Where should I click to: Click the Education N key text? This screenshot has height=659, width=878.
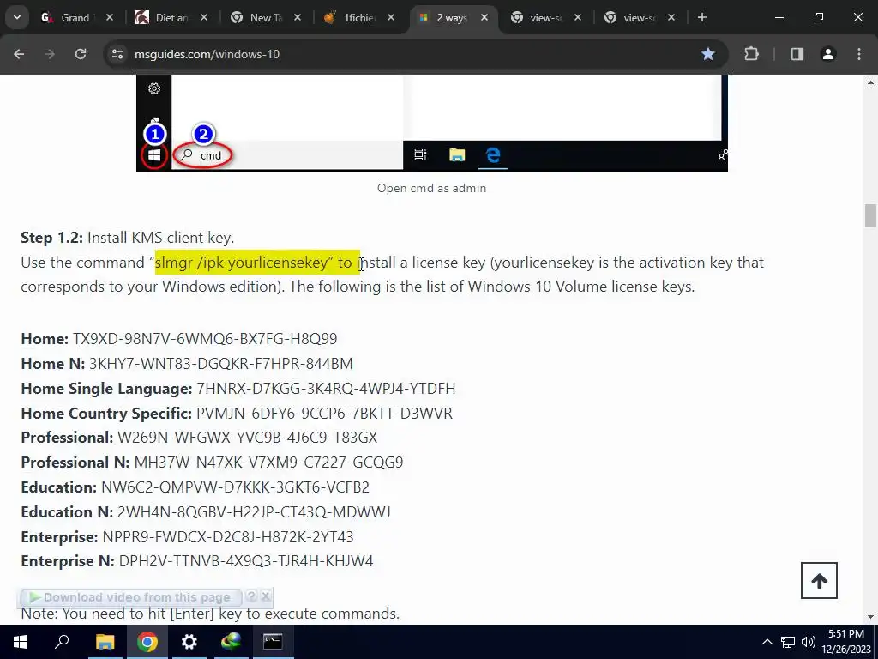[x=254, y=511]
